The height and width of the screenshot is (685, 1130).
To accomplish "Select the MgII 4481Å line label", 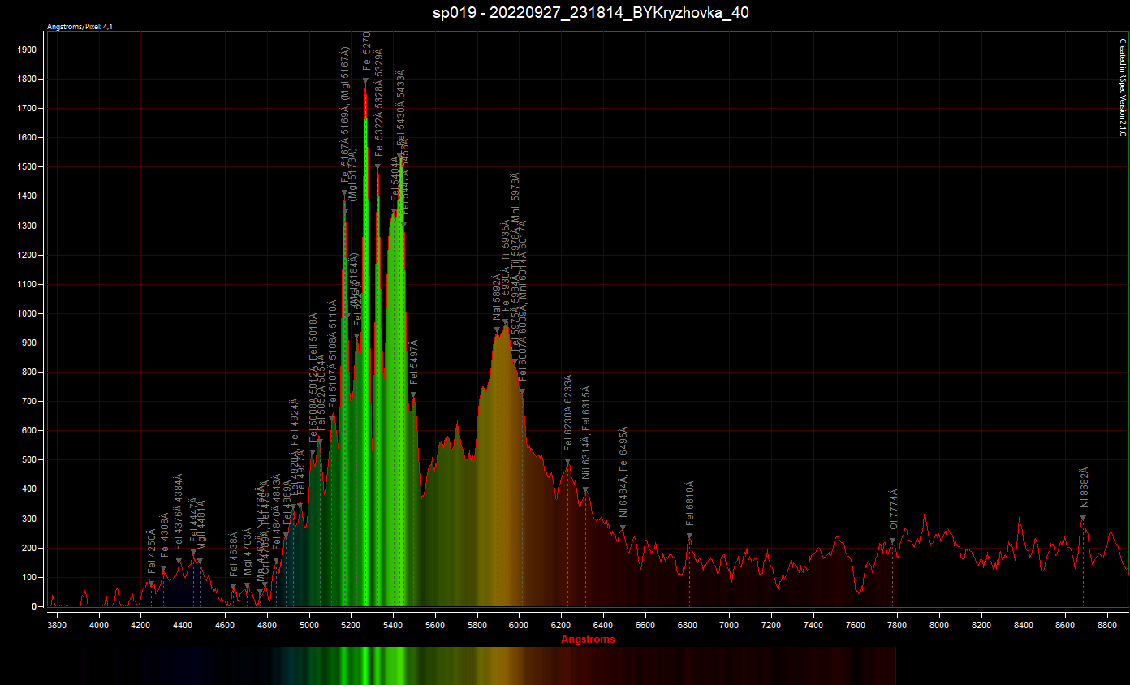I will 201,527.
